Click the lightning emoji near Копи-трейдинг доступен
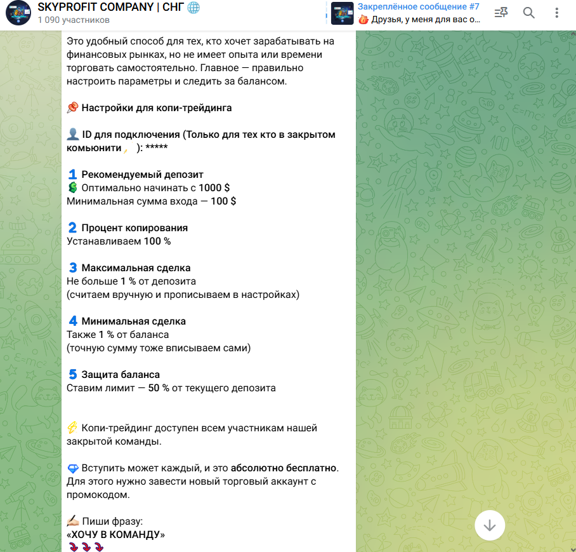 72,427
